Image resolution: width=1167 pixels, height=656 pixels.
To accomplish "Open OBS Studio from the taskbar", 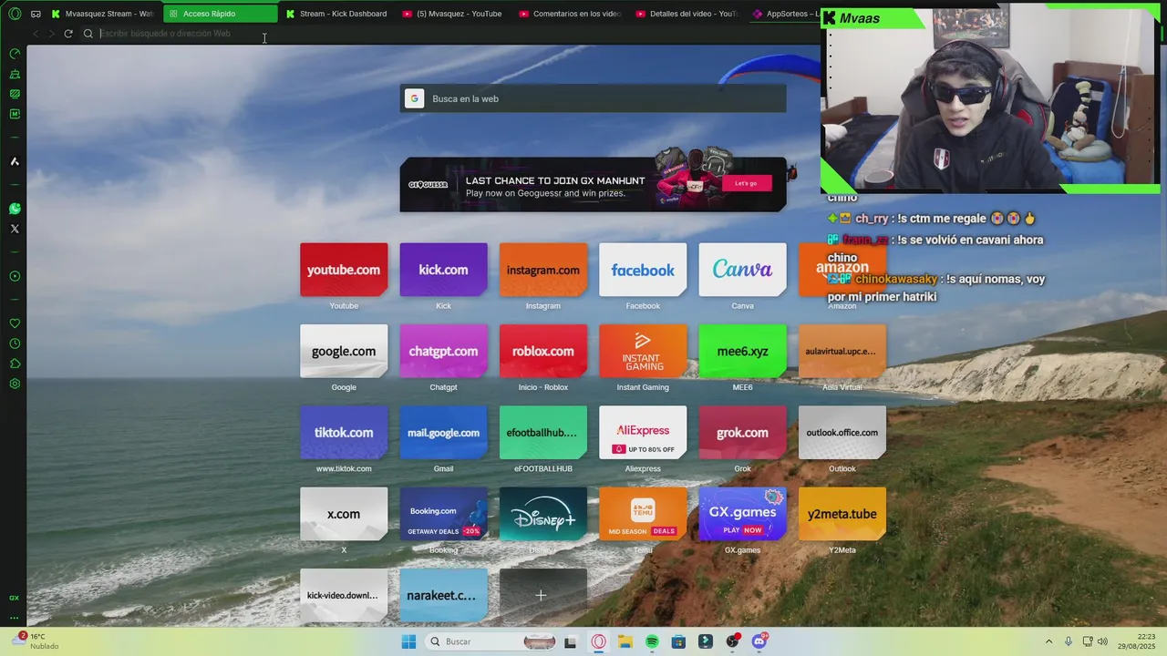I will pyautogui.click(x=732, y=641).
